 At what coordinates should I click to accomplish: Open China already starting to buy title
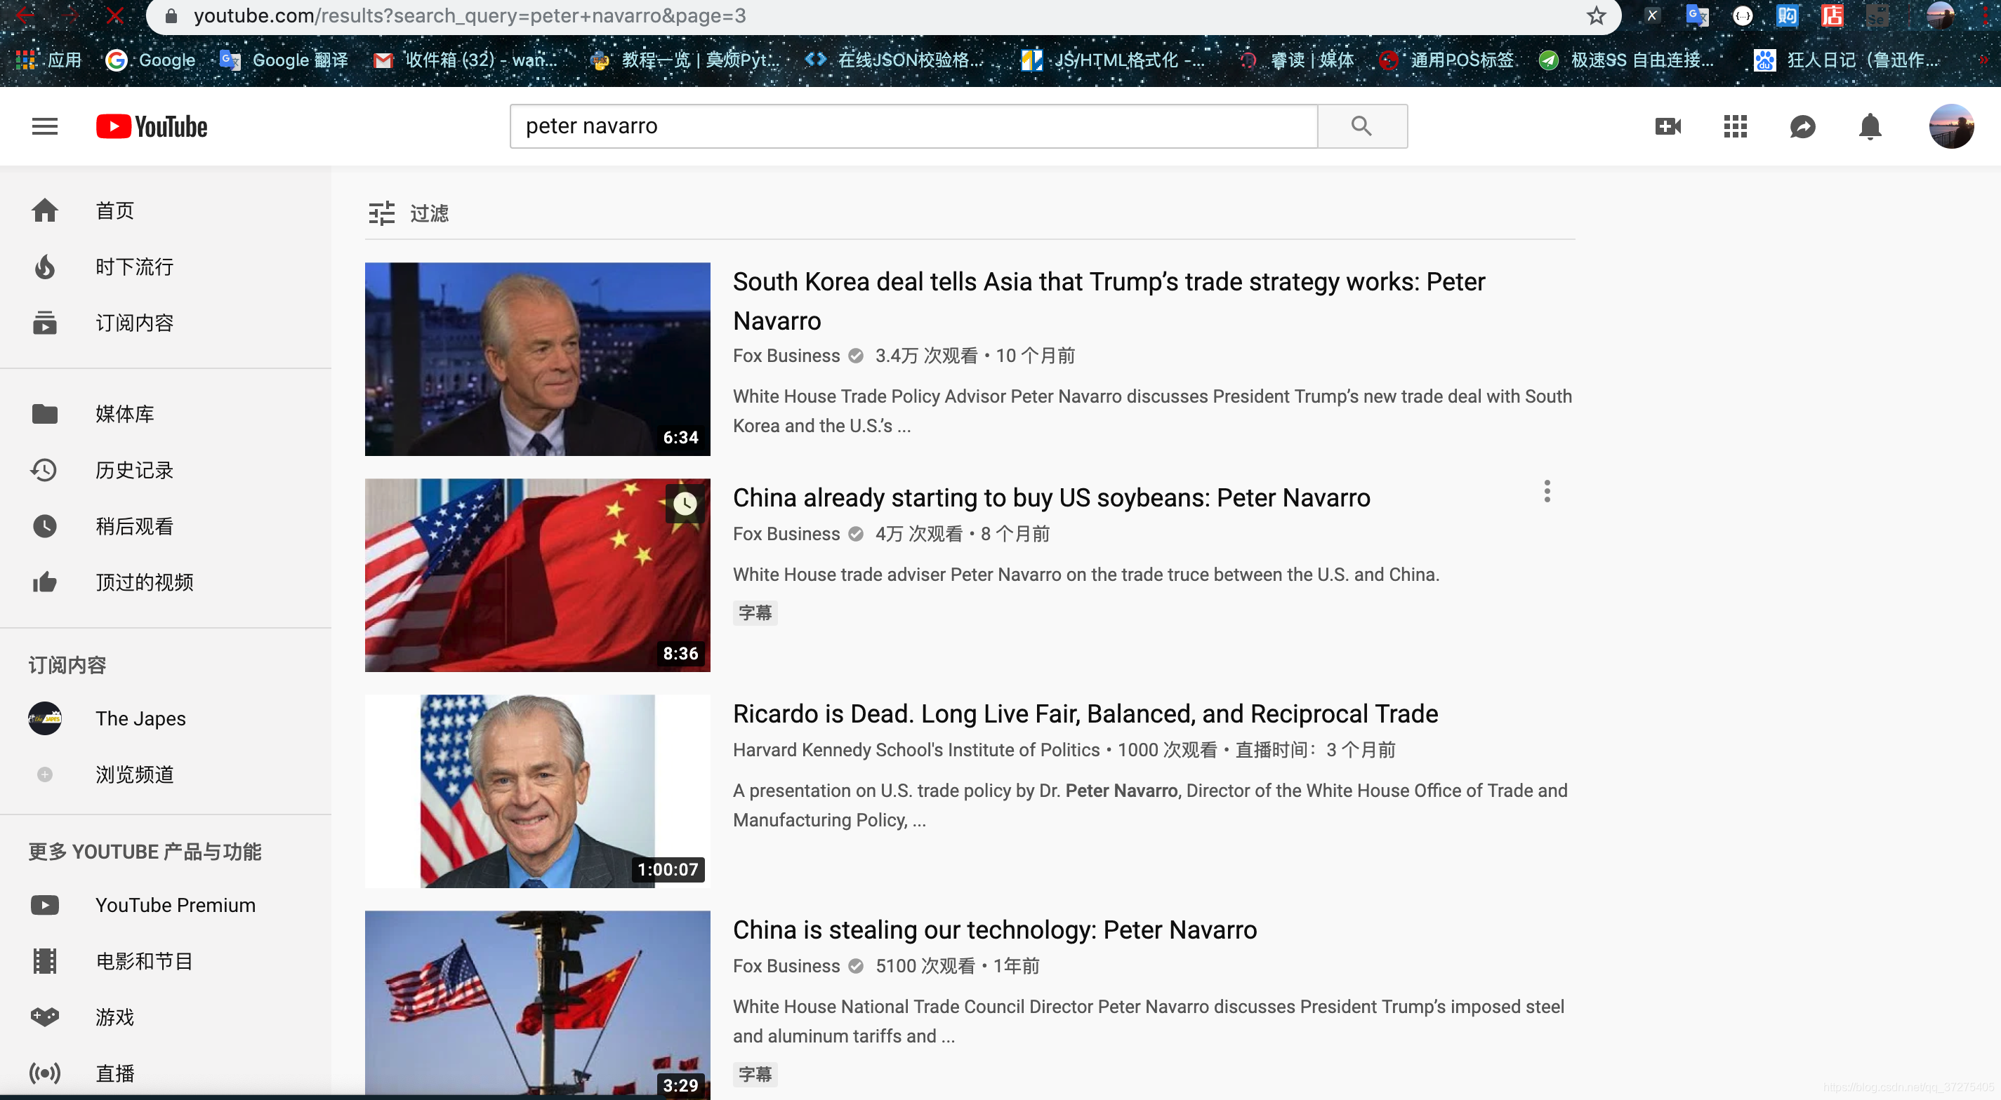(x=1051, y=497)
